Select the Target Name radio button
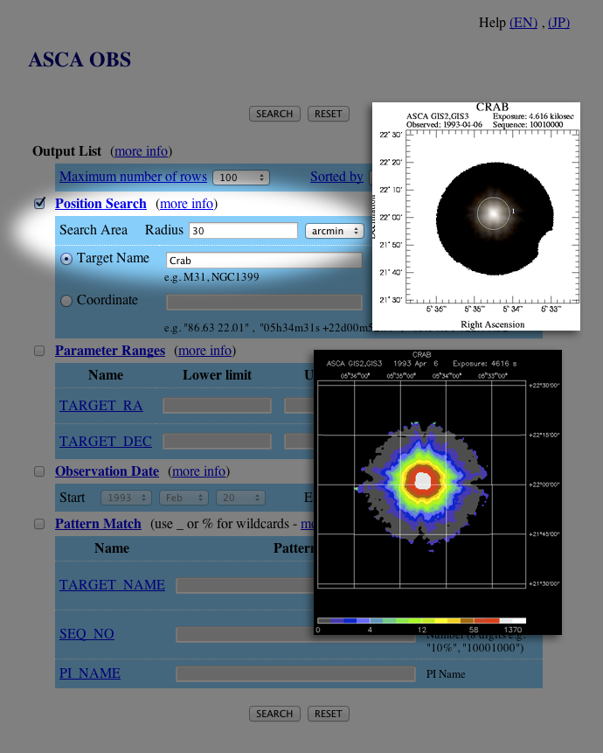603x753 pixels. (x=66, y=259)
